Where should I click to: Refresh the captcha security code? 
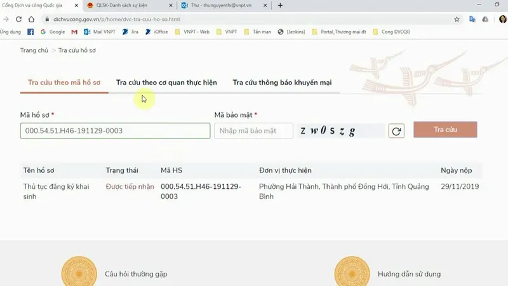[396, 131]
